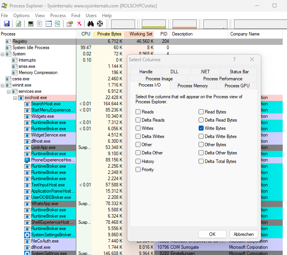Viewport: 287px width, 255px height.
Task: Switch to the Process GPU tab
Action: tap(237, 86)
